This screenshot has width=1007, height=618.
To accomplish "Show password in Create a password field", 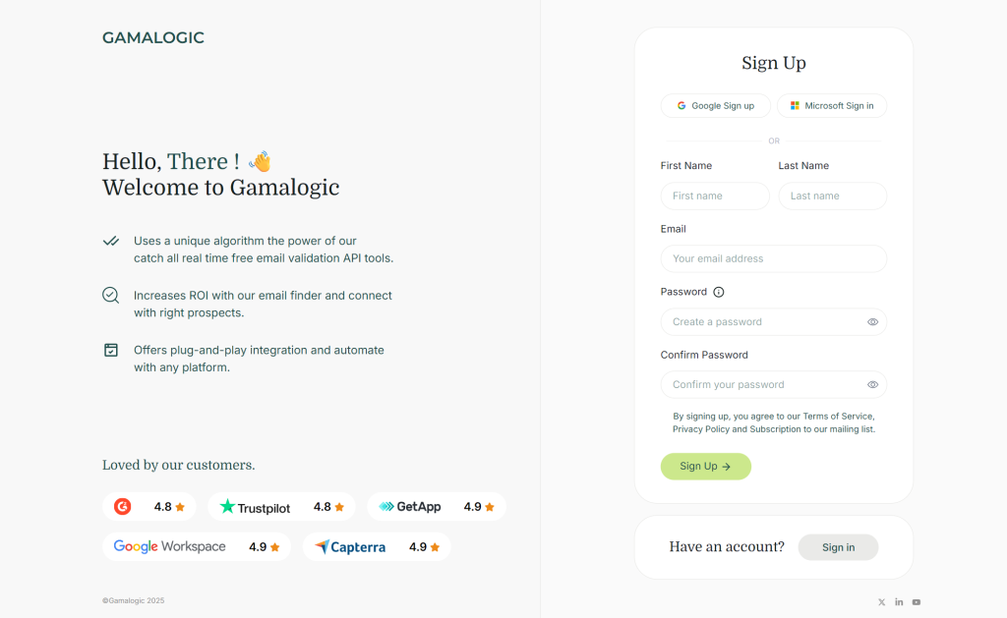I will click(872, 322).
